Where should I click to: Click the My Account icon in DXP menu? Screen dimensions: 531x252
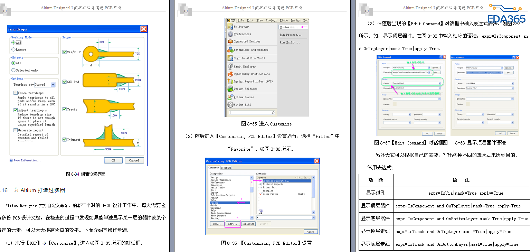(x=230, y=27)
